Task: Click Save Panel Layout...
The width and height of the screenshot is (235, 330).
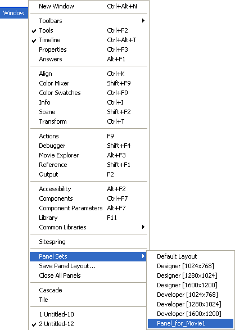Action: [x=88, y=266]
